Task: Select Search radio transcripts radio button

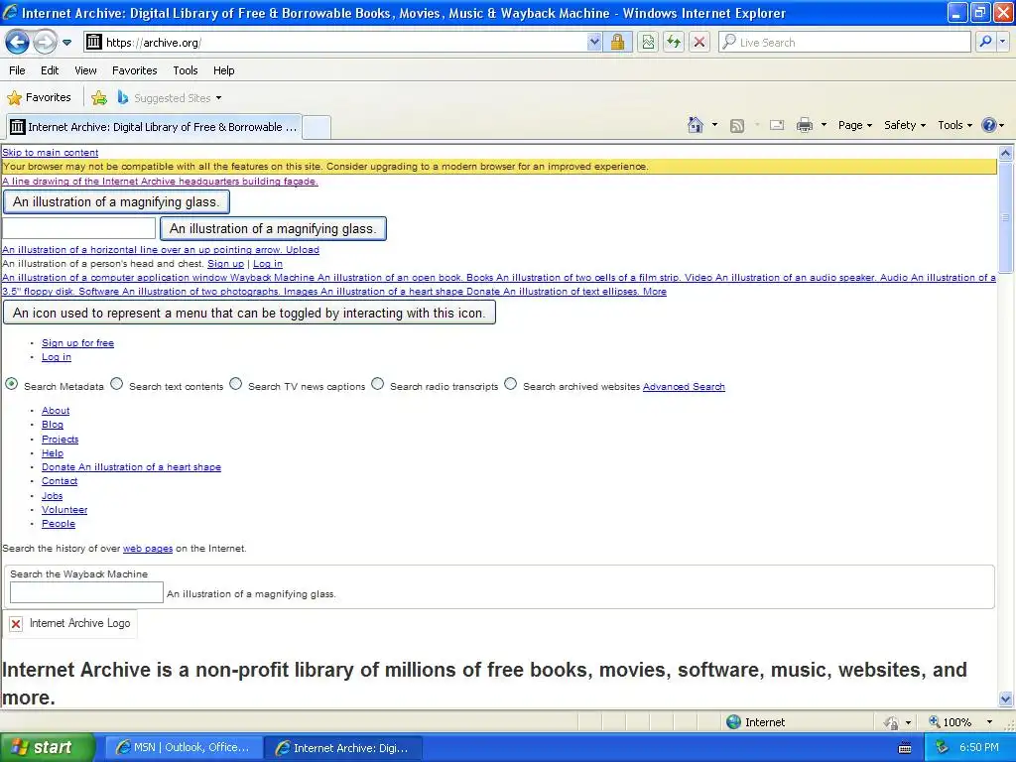Action: pyautogui.click(x=378, y=384)
